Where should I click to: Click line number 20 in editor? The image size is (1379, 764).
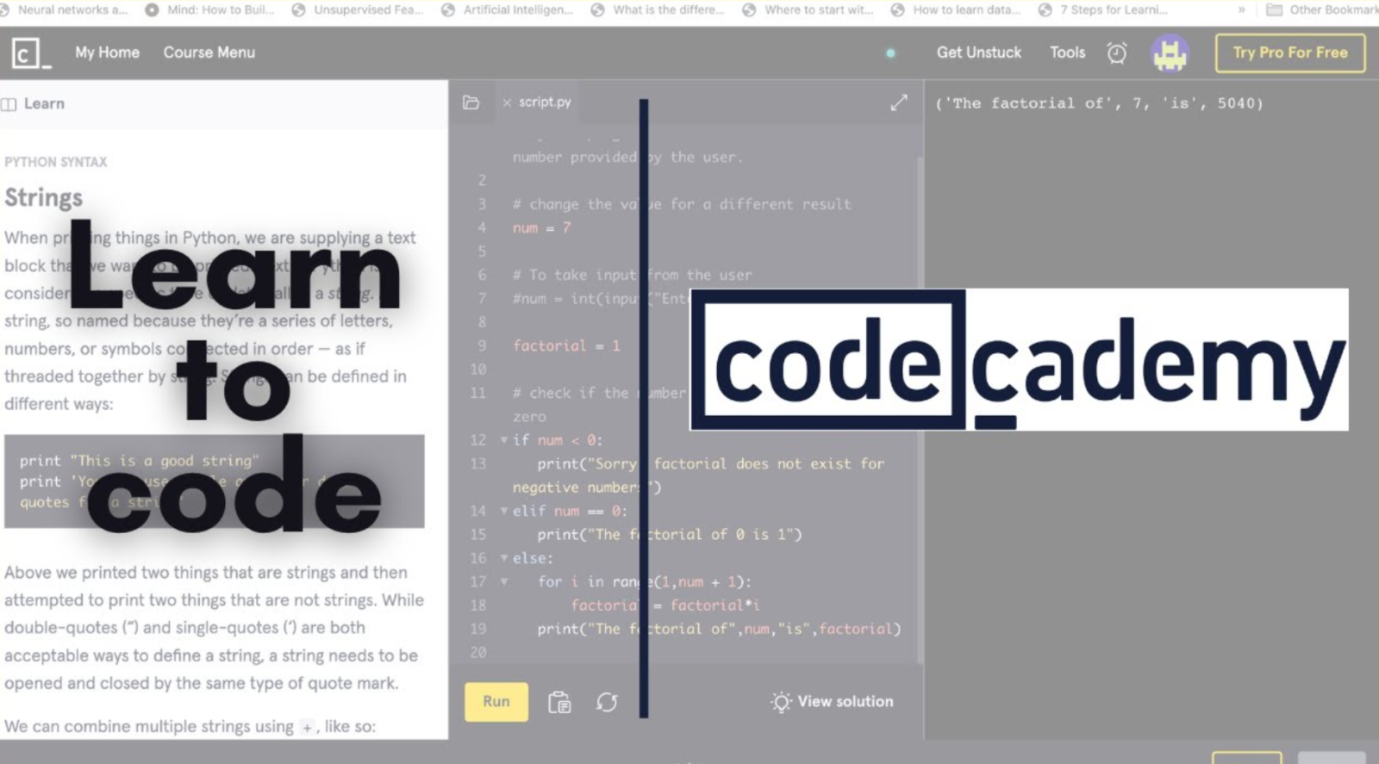click(478, 652)
